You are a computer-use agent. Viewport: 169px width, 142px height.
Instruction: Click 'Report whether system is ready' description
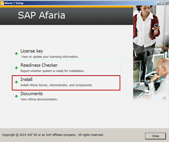click(x=52, y=71)
